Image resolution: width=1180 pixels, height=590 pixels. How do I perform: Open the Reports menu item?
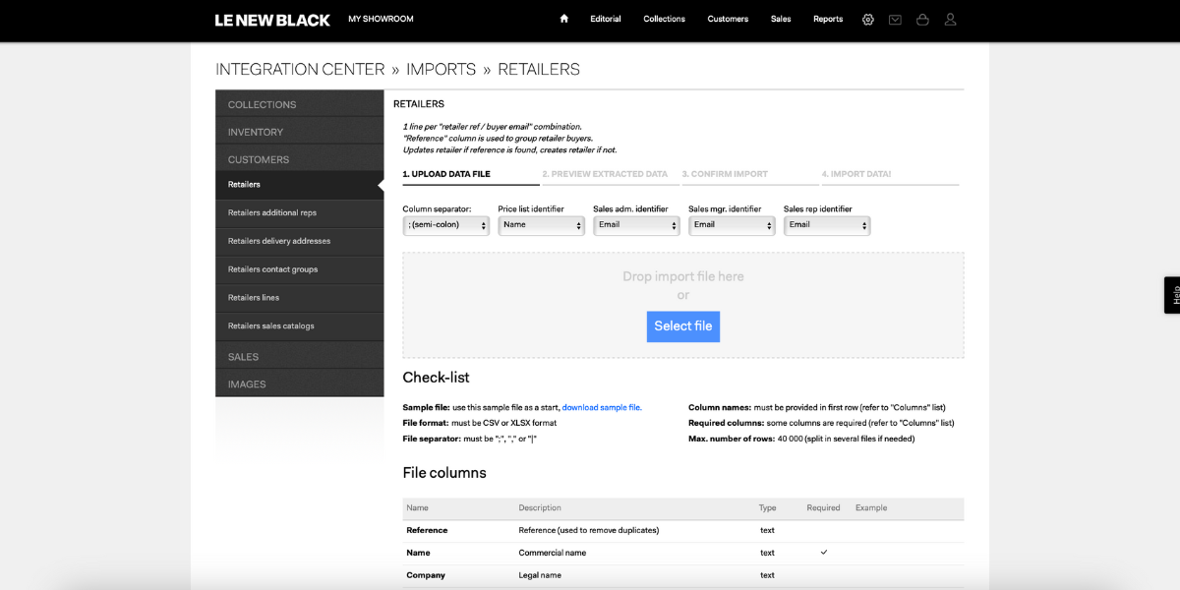tap(828, 19)
